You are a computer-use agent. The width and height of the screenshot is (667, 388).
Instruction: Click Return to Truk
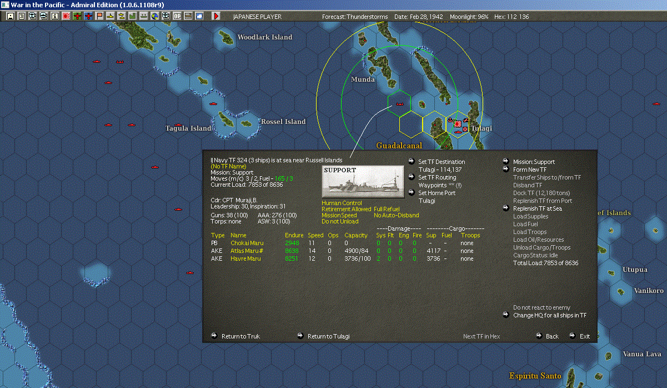(x=240, y=336)
